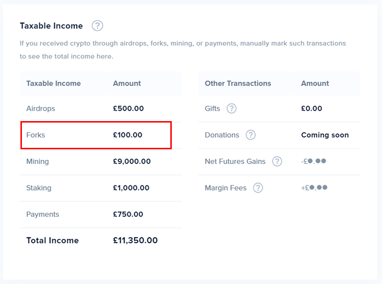The image size is (382, 284).
Task: Click the Donations question mark icon
Action: (x=251, y=135)
